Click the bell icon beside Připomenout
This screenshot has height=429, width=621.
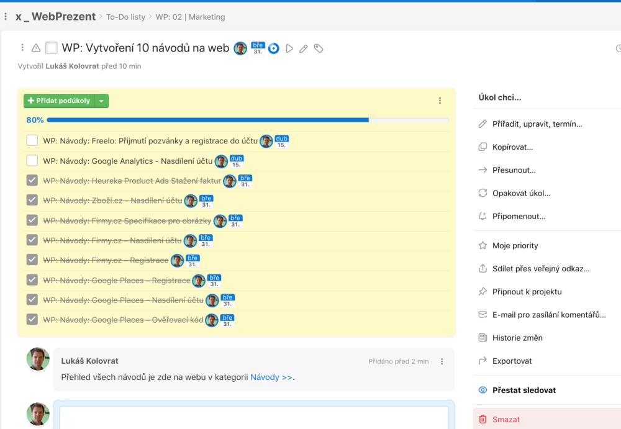pos(483,216)
